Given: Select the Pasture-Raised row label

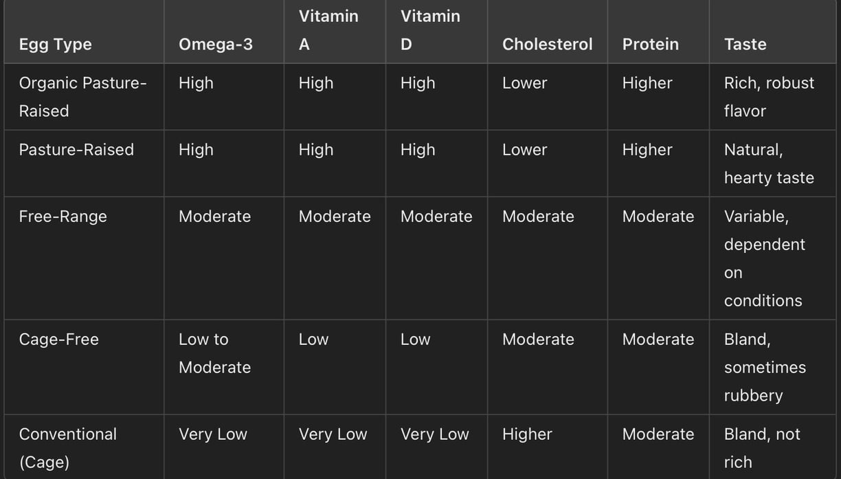Looking at the screenshot, I should (x=76, y=150).
